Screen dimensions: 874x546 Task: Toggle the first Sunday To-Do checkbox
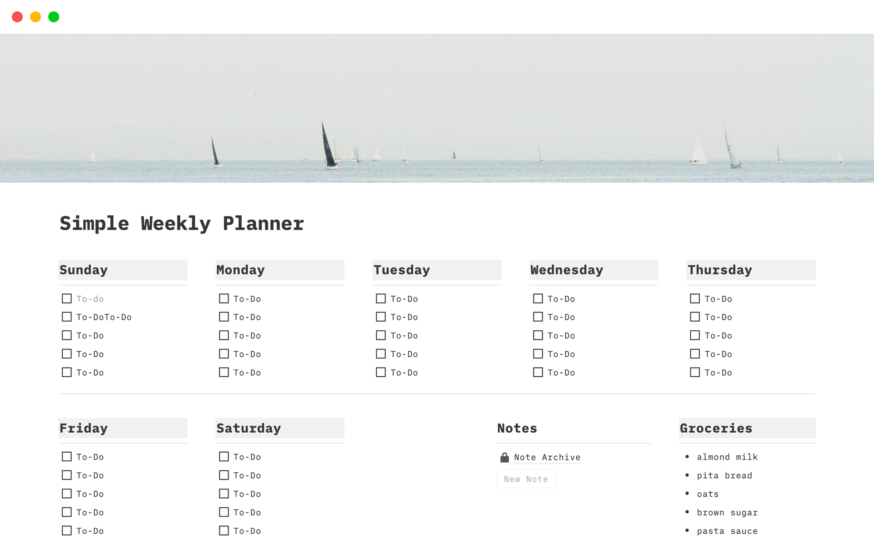67,298
